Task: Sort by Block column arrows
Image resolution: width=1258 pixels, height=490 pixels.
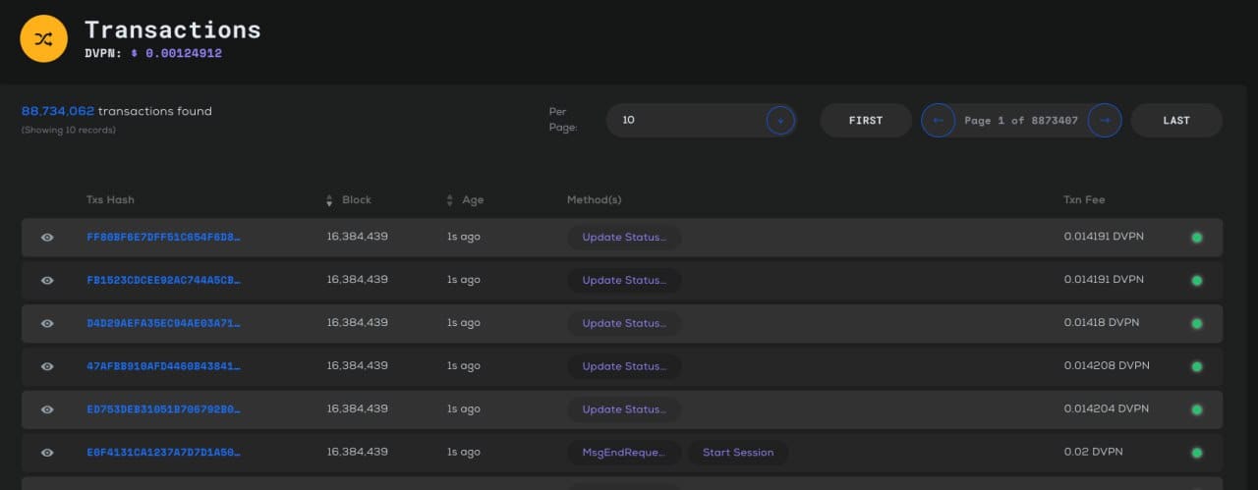Action: [329, 200]
